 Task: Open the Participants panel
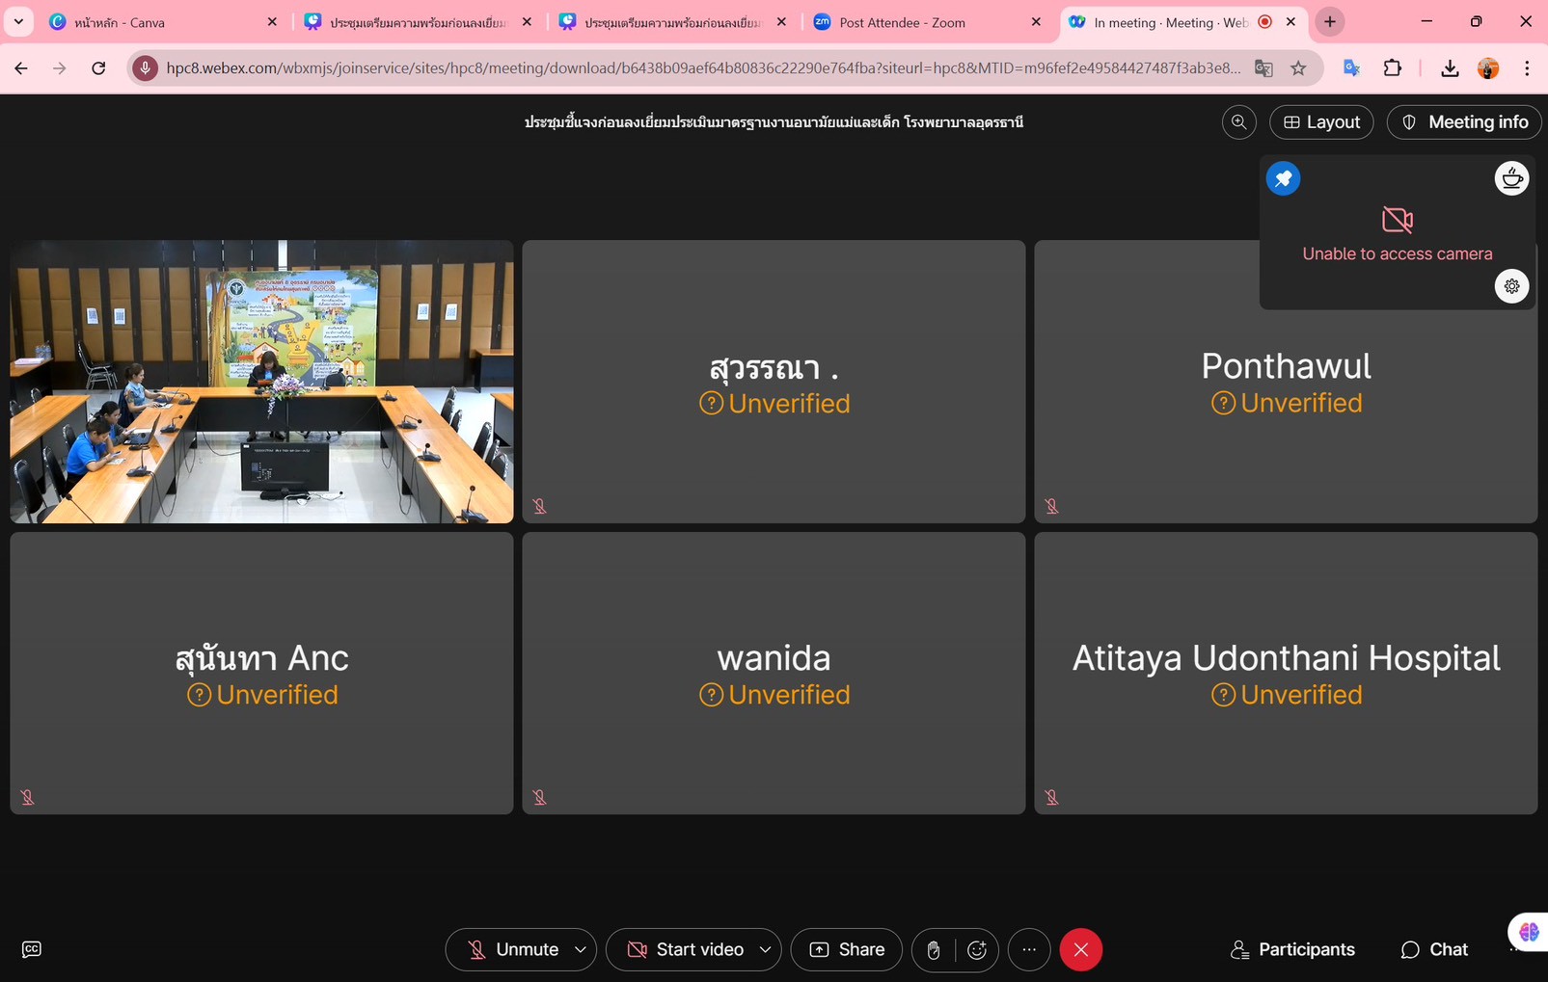[x=1292, y=949]
